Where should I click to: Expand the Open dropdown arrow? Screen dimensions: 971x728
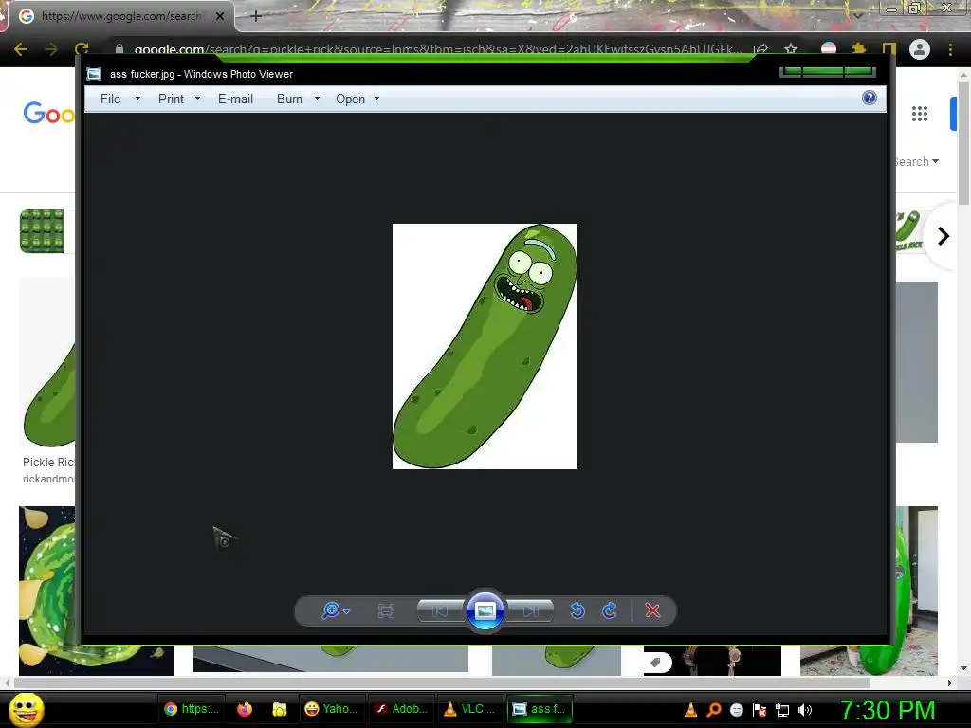click(x=376, y=99)
